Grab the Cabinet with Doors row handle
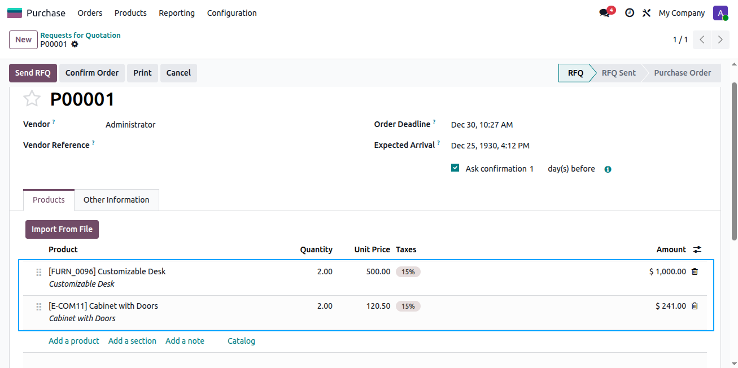 pos(39,306)
